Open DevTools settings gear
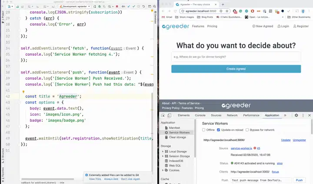The height and width of the screenshot is (184, 313). [x=296, y=115]
